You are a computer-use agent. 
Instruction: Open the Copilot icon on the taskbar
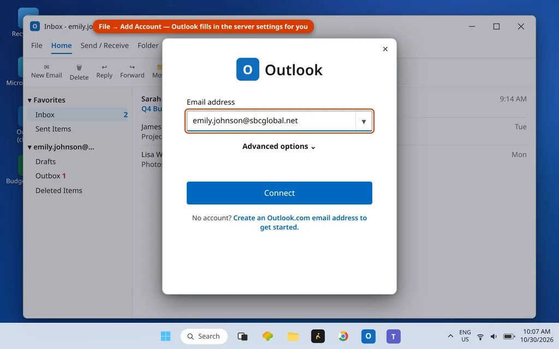point(267,336)
